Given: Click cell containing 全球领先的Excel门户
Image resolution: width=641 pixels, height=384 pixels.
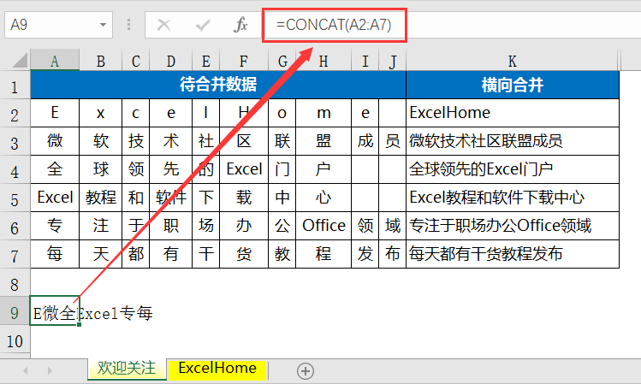Looking at the screenshot, I should 513,169.
